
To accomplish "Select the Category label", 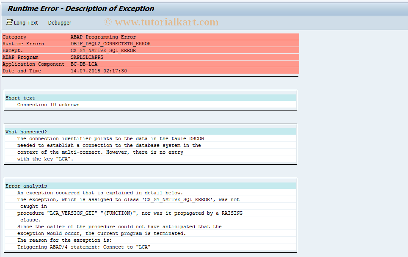I will pyautogui.click(x=14, y=37).
